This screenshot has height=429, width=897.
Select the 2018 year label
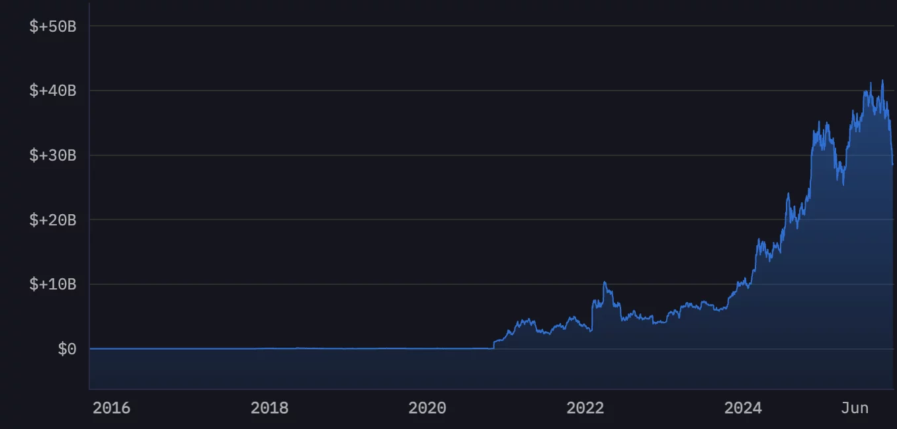(270, 408)
